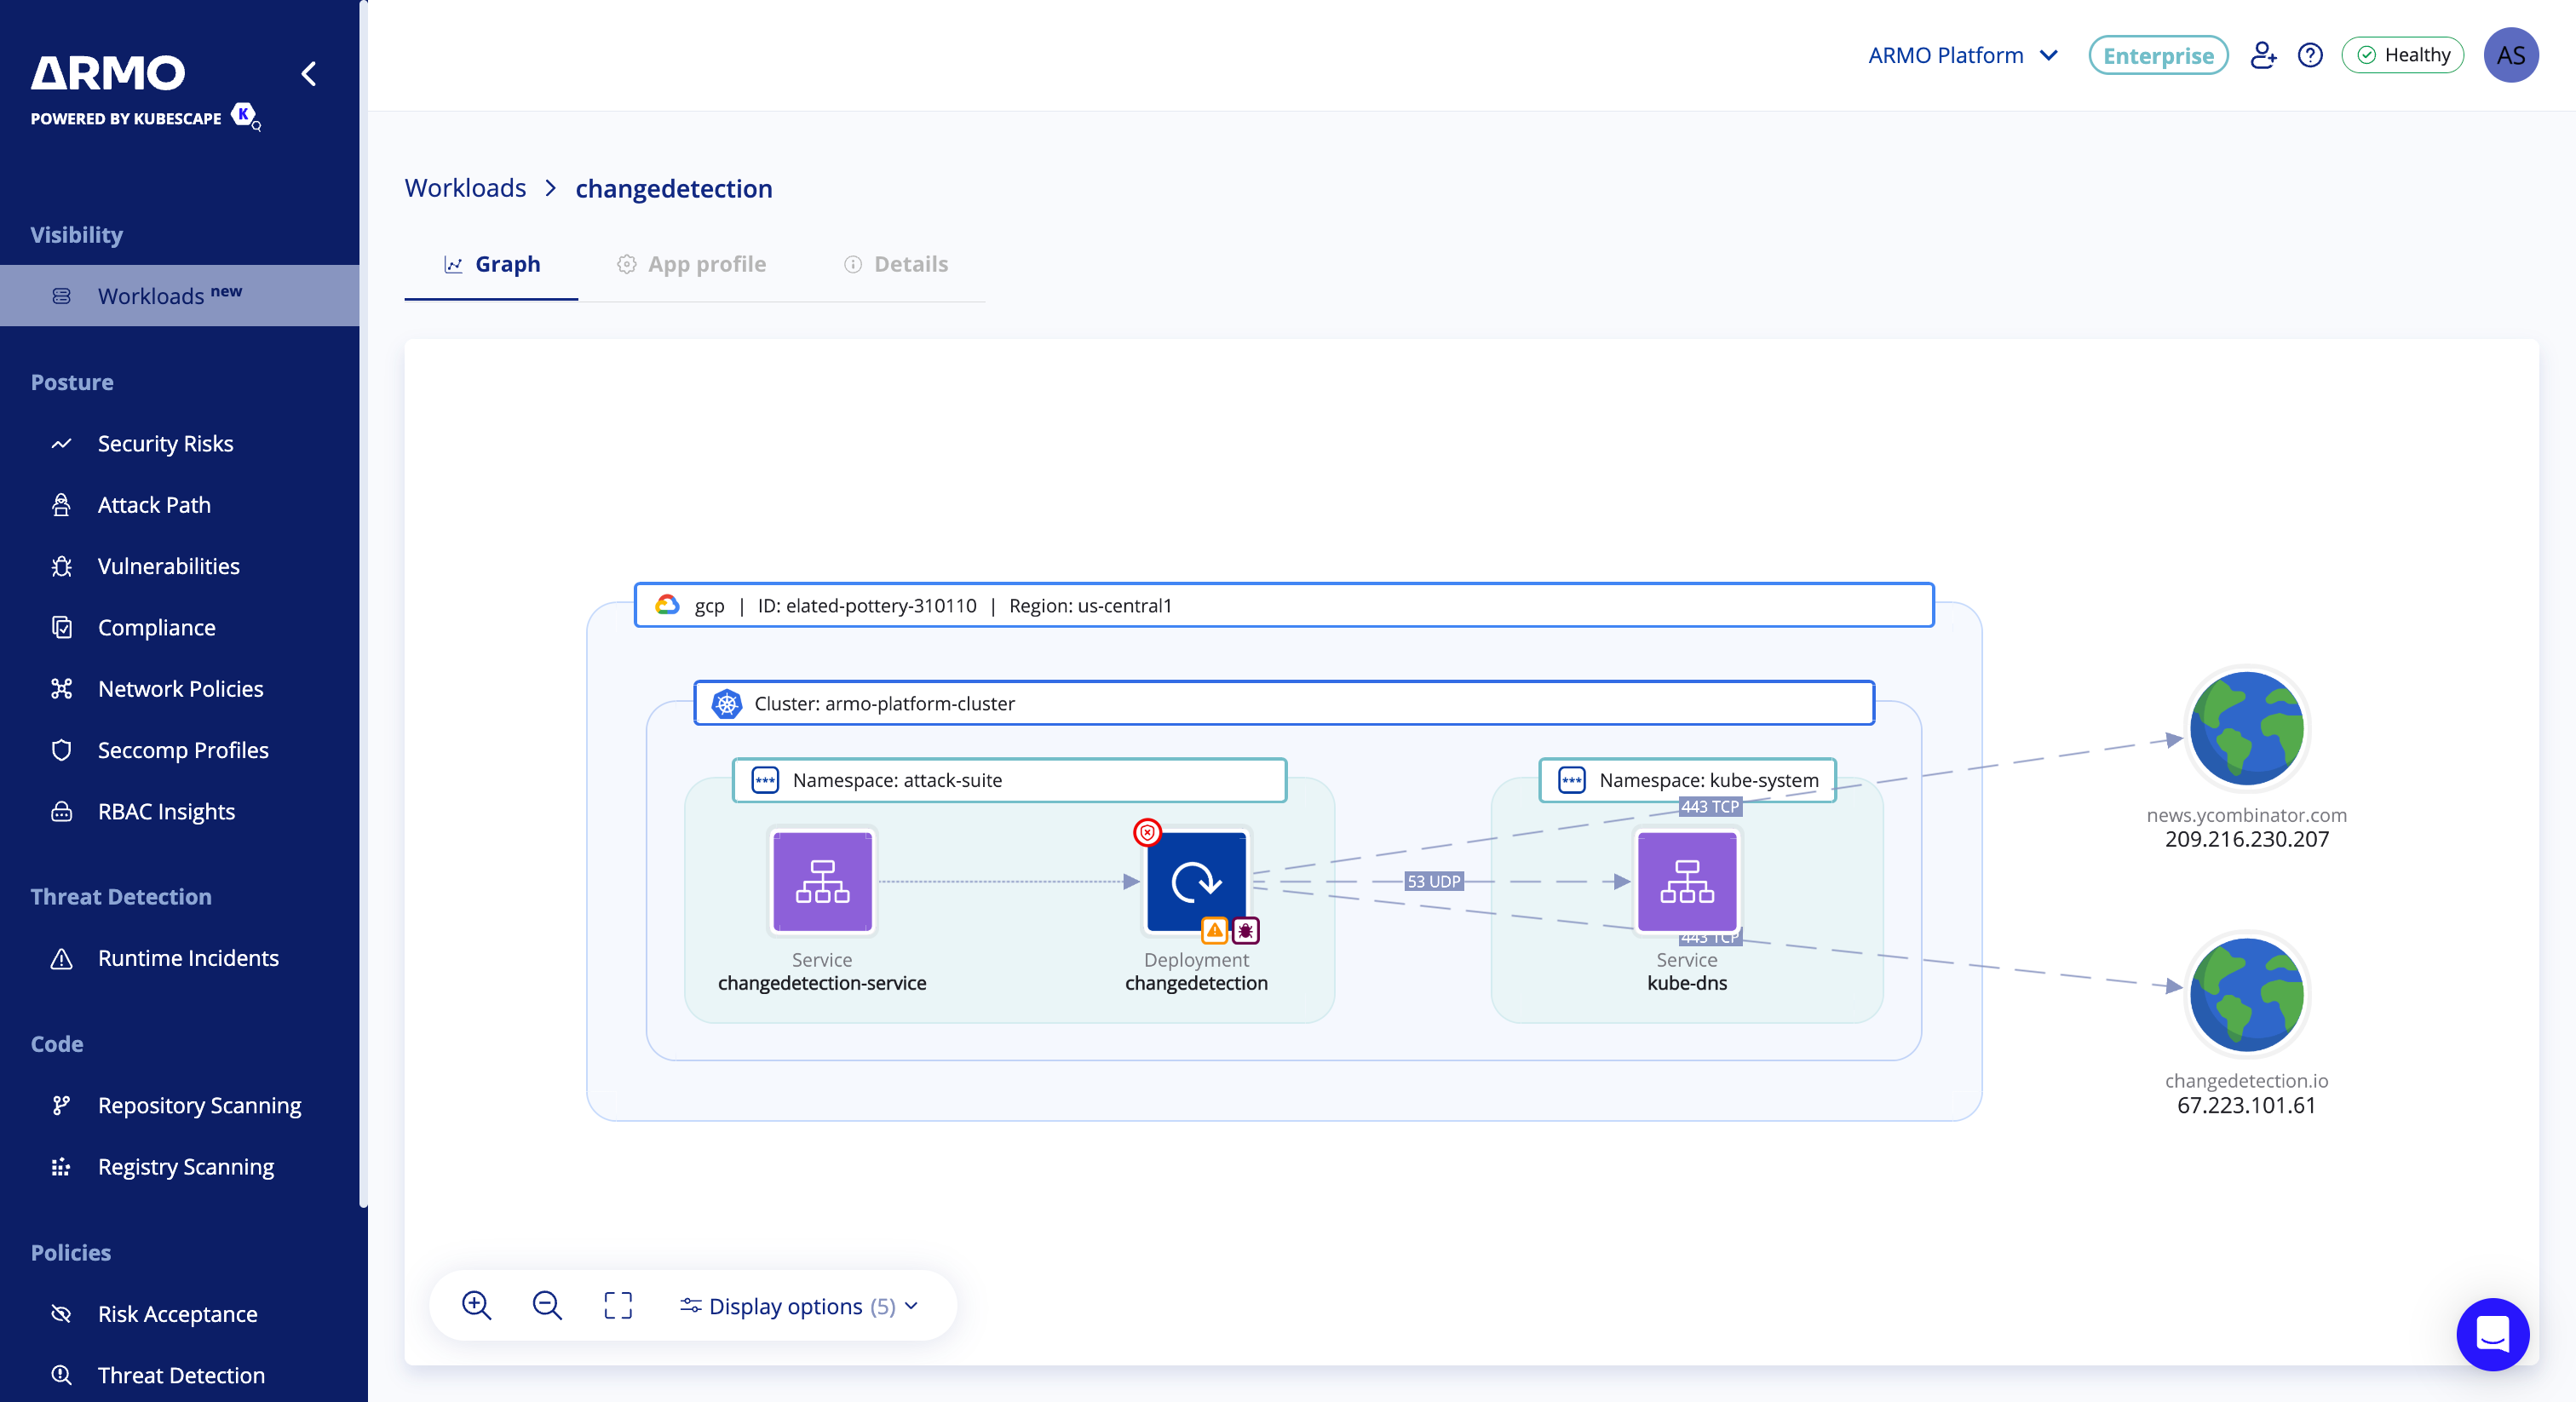The image size is (2576, 1402).
Task: Click the Runtime Incidents warning triangle icon
Action: pyautogui.click(x=61, y=958)
